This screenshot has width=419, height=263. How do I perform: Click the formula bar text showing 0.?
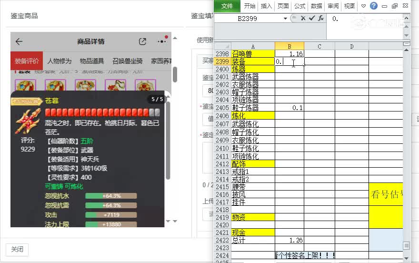(335, 19)
